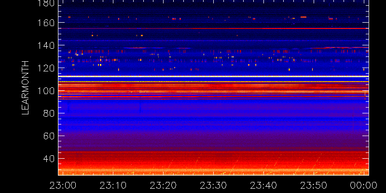This screenshot has width=386, height=193.
Task: Click the 23:00 time axis label
Action: tap(63, 185)
